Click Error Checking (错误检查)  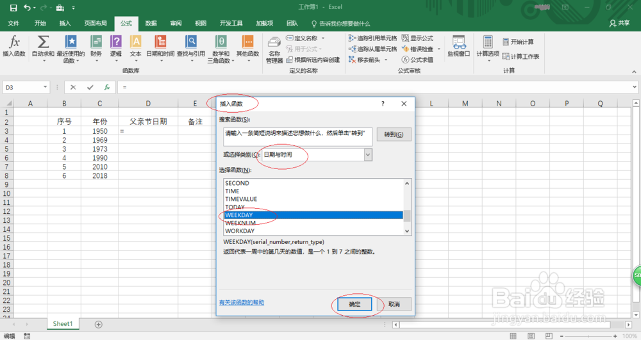[x=417, y=49]
